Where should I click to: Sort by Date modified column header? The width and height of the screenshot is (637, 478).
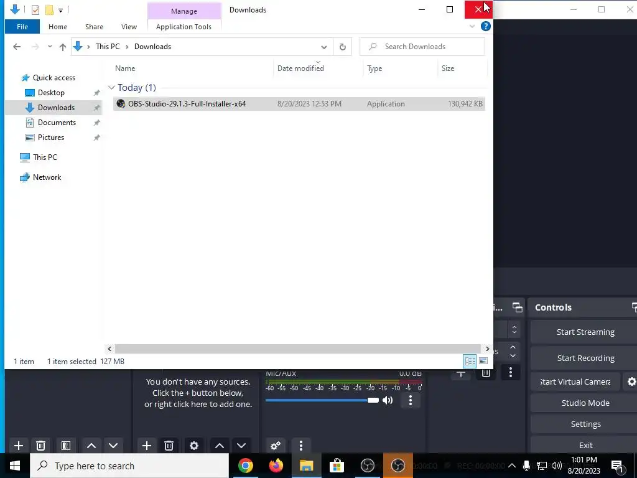(x=300, y=68)
